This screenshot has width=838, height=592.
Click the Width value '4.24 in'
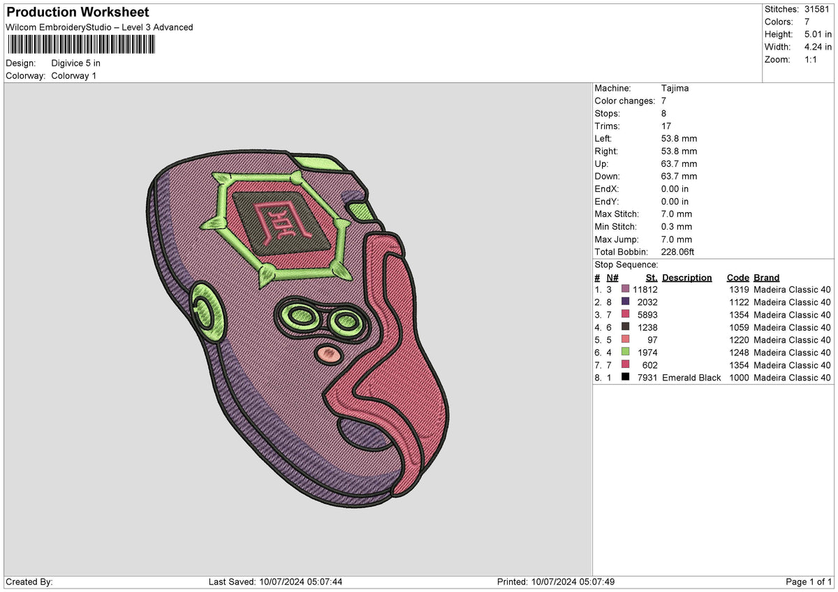point(818,47)
